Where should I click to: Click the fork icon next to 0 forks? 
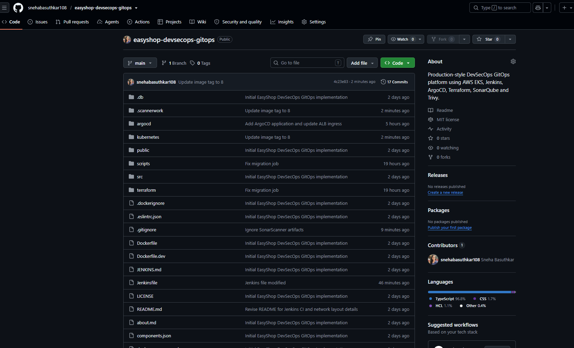click(430, 157)
